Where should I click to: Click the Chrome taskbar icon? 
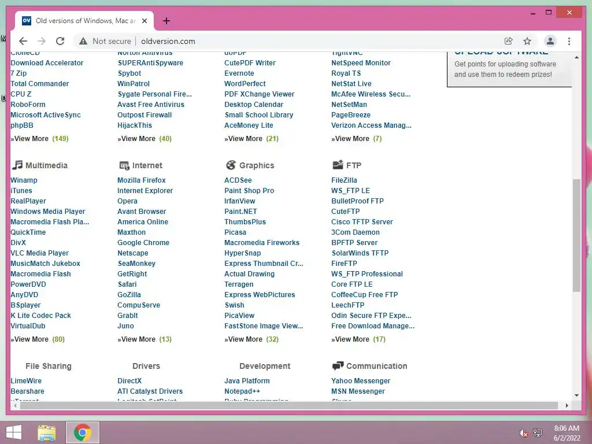tap(83, 432)
